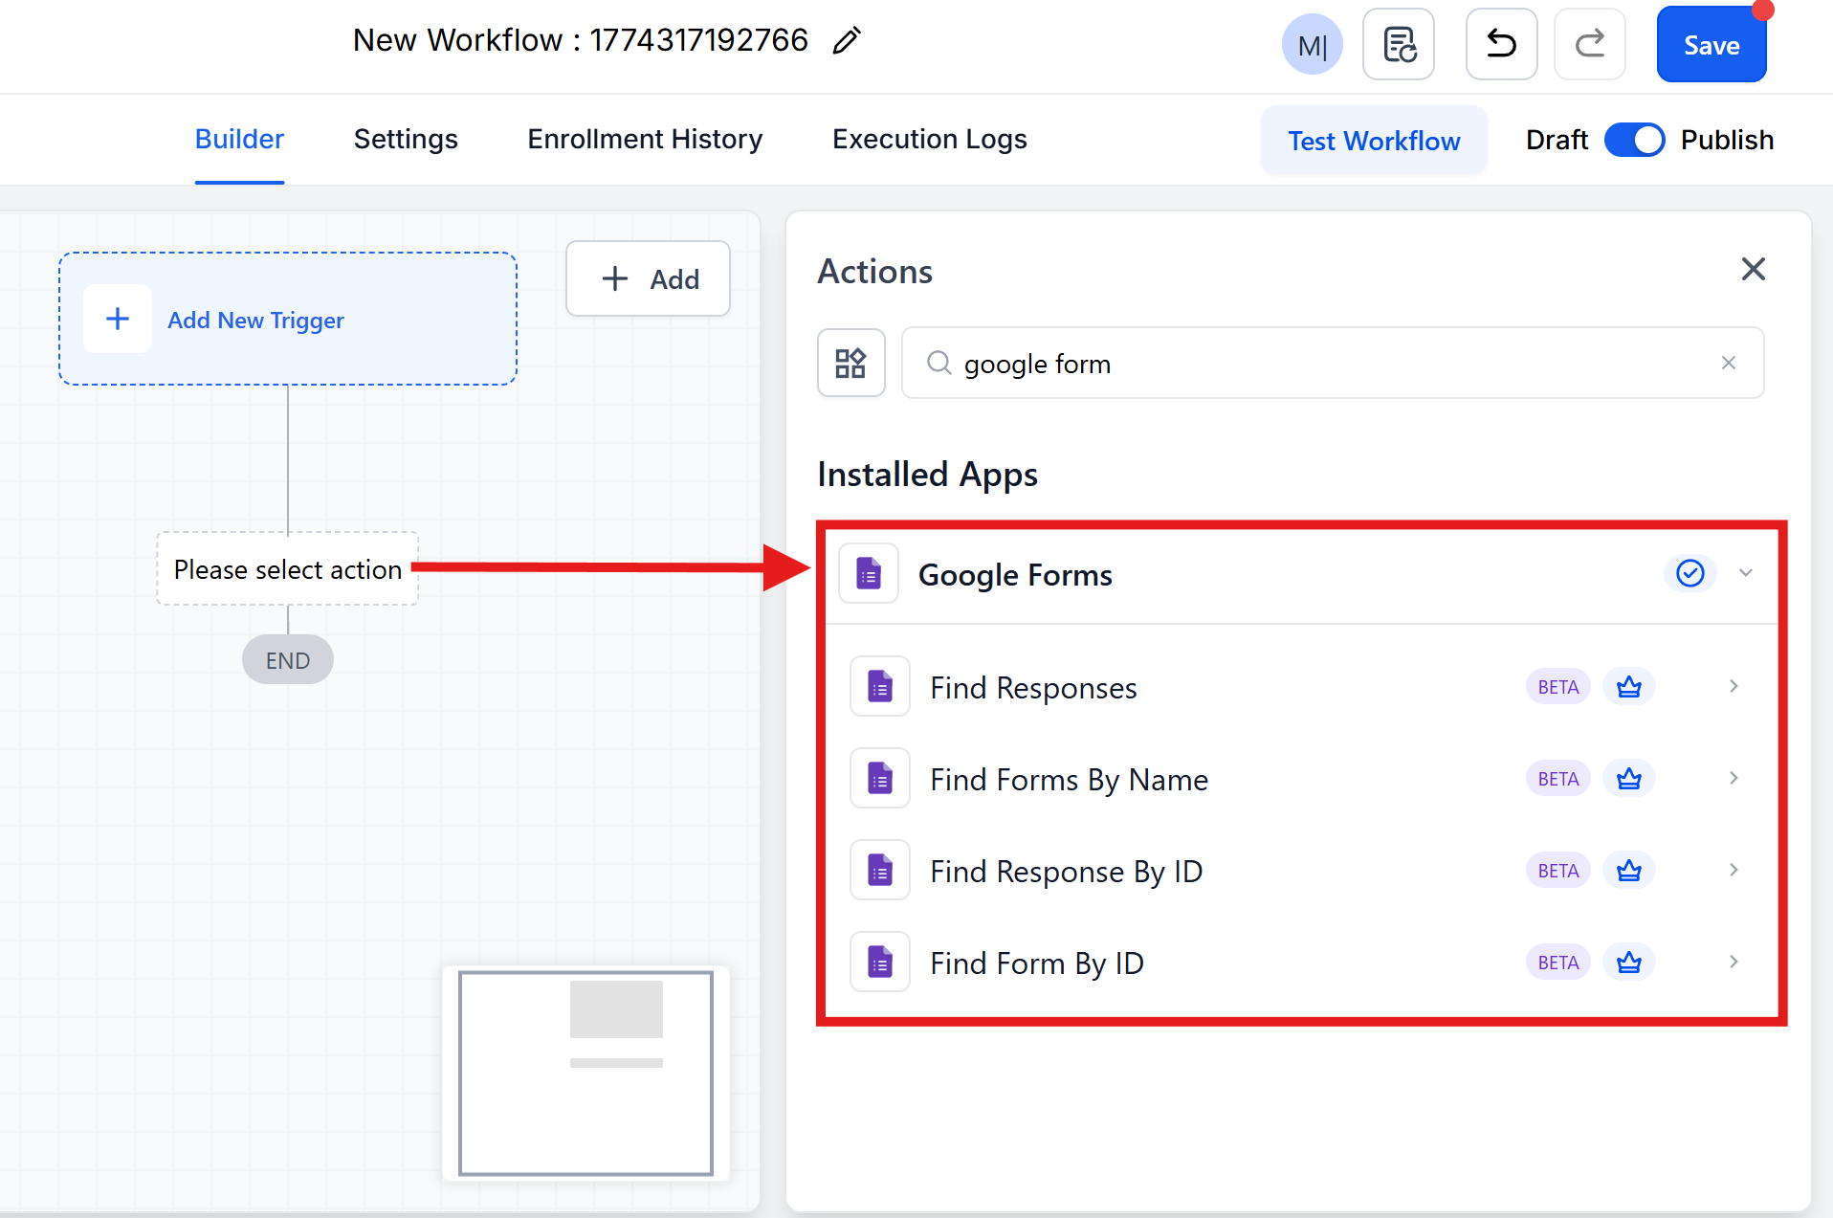Open the Settings tab
This screenshot has height=1218, width=1833.
[x=406, y=140]
